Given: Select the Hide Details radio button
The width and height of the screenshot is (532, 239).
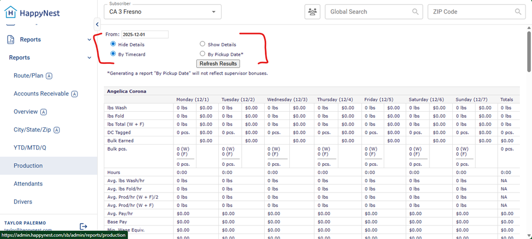Looking at the screenshot, I should [x=113, y=44].
